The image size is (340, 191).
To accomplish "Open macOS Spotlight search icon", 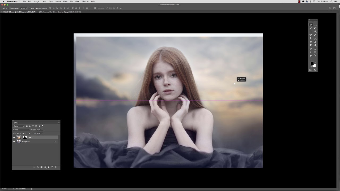I will pyautogui.click(x=331, y=2).
